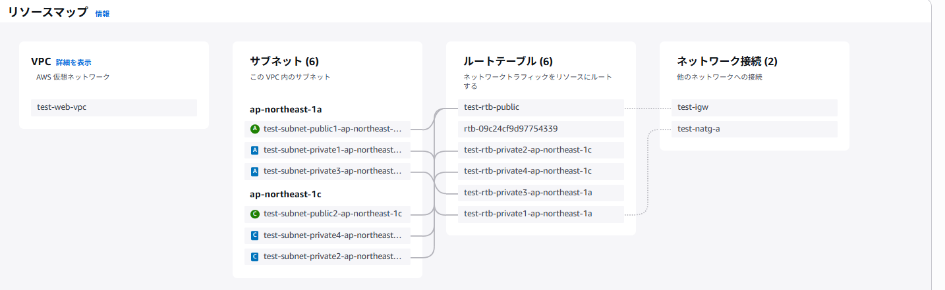
Task: Click the blue A icon beside test-subnet-private1
Action: (255, 151)
